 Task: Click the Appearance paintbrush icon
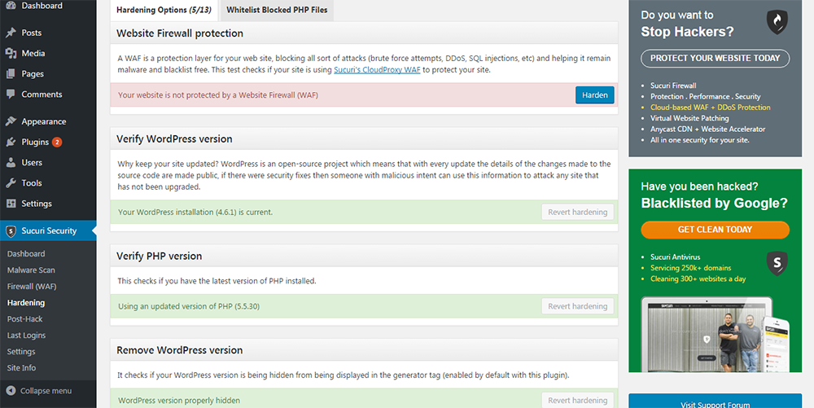click(x=11, y=121)
